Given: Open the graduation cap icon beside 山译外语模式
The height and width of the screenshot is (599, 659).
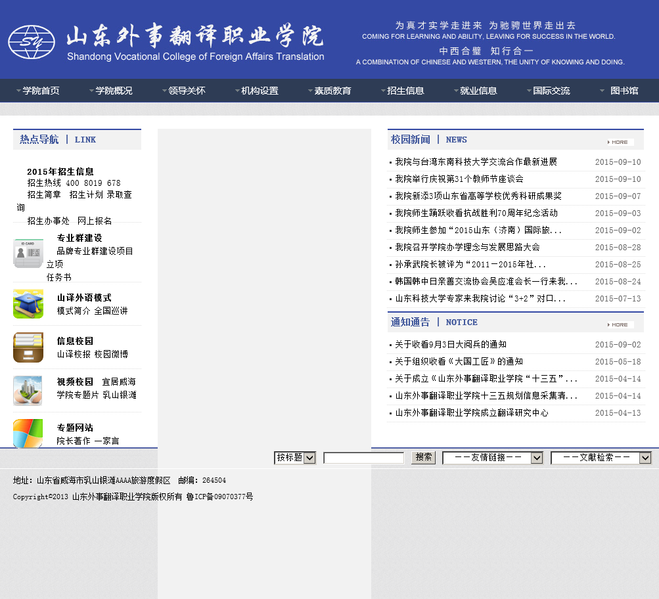Looking at the screenshot, I should point(28,303).
